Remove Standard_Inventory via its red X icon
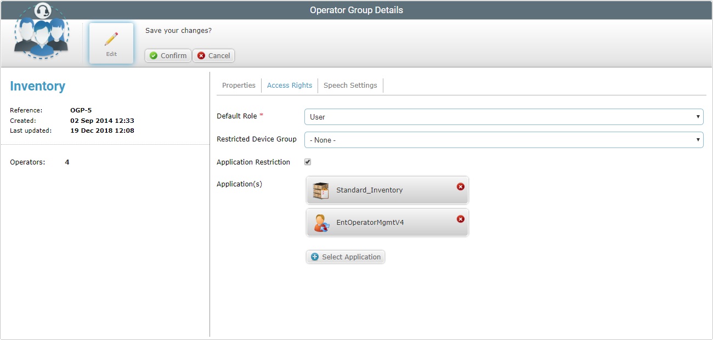713x340 pixels. click(460, 186)
